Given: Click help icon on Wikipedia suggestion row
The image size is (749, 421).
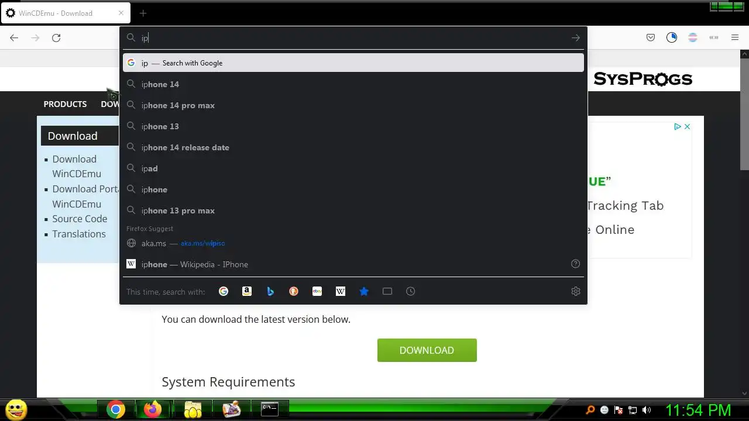Looking at the screenshot, I should click(x=576, y=264).
